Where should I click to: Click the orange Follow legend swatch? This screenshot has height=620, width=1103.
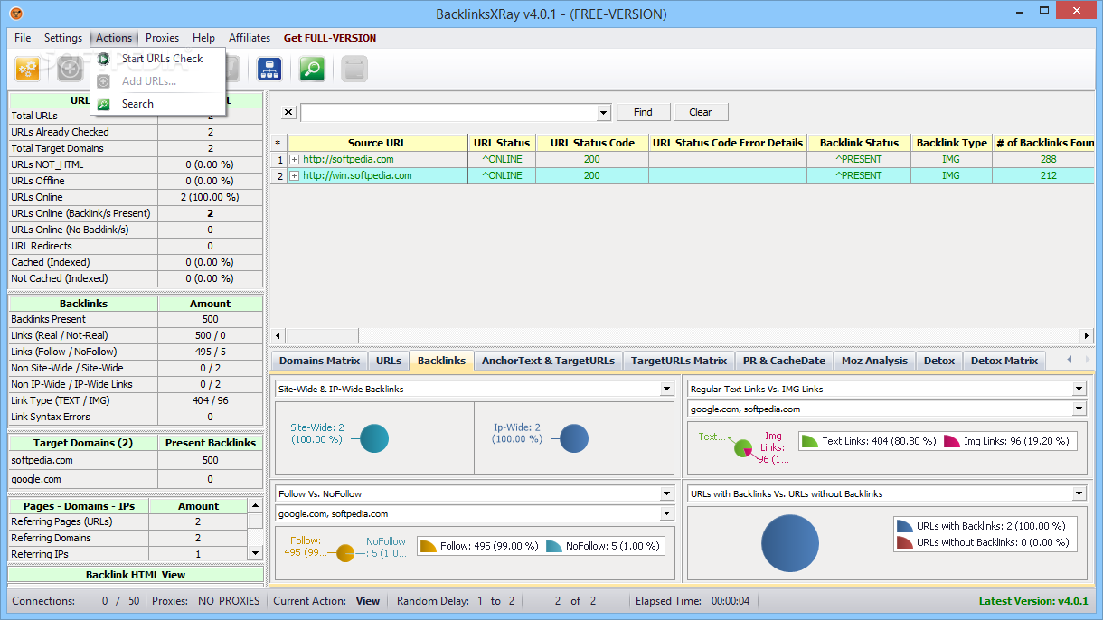429,546
